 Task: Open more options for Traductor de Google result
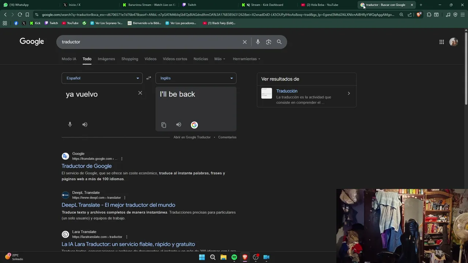(122, 159)
